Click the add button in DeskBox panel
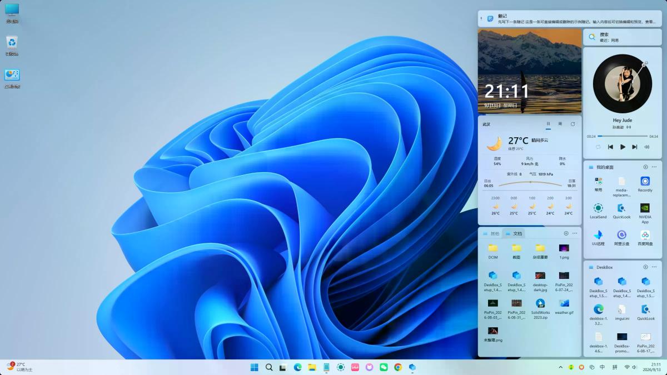This screenshot has height=375, width=667. click(645, 267)
